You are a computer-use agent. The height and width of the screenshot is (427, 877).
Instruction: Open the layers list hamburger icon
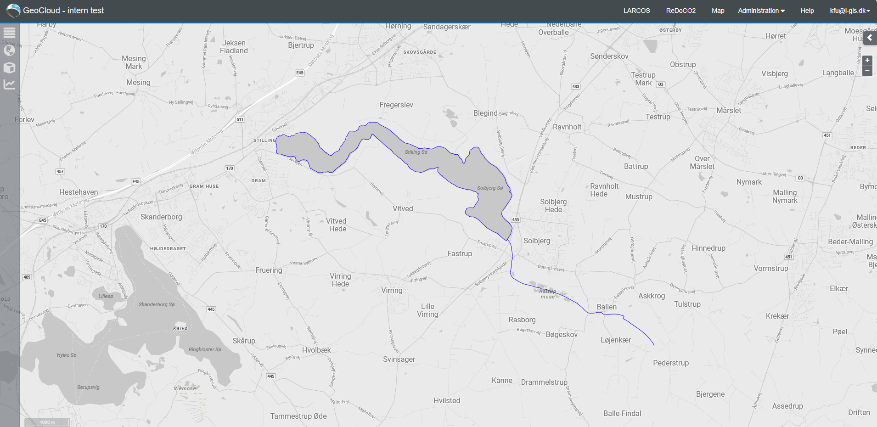pyautogui.click(x=10, y=33)
